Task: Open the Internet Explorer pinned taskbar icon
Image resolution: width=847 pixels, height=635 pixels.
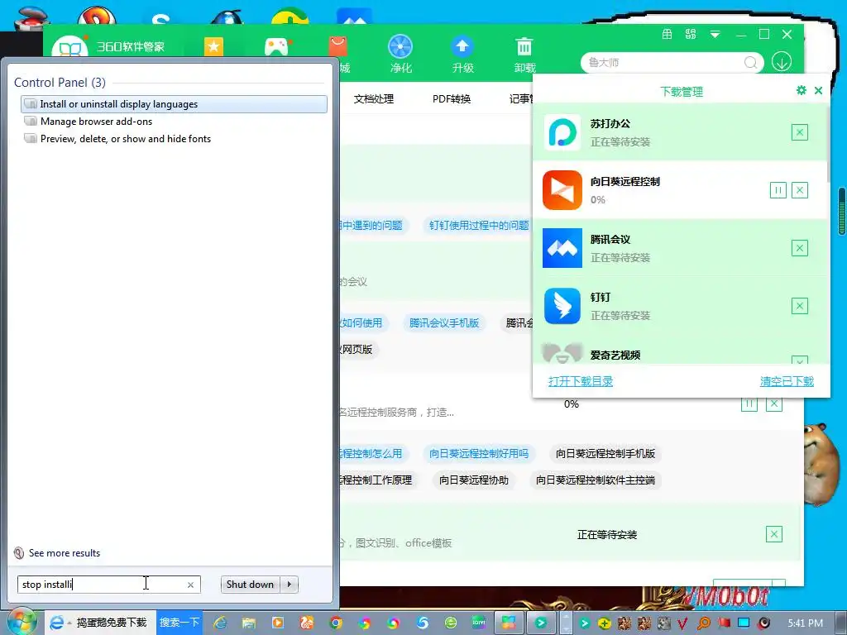Action: (220, 623)
